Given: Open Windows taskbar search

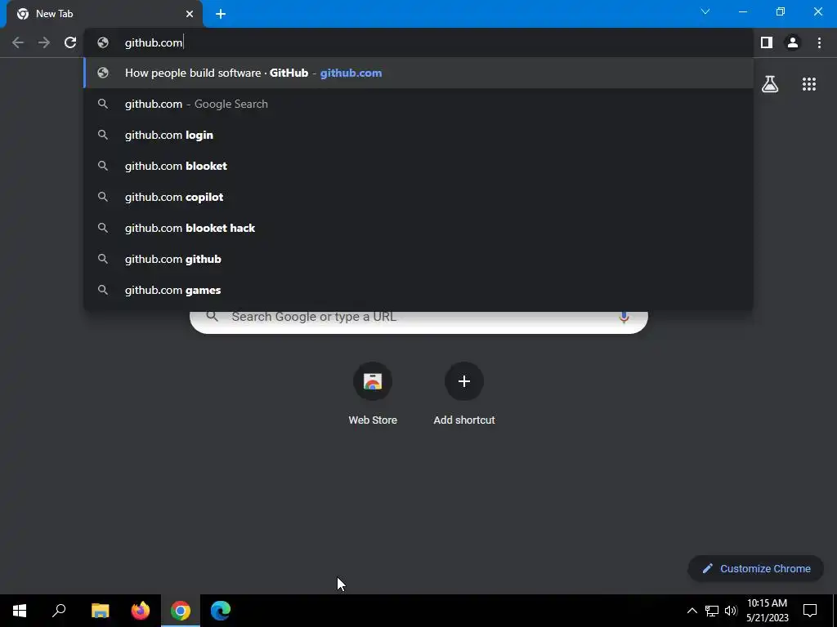Looking at the screenshot, I should coord(59,611).
